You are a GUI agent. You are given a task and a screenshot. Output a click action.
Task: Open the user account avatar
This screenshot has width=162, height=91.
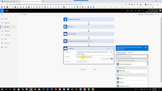(x=160, y=11)
